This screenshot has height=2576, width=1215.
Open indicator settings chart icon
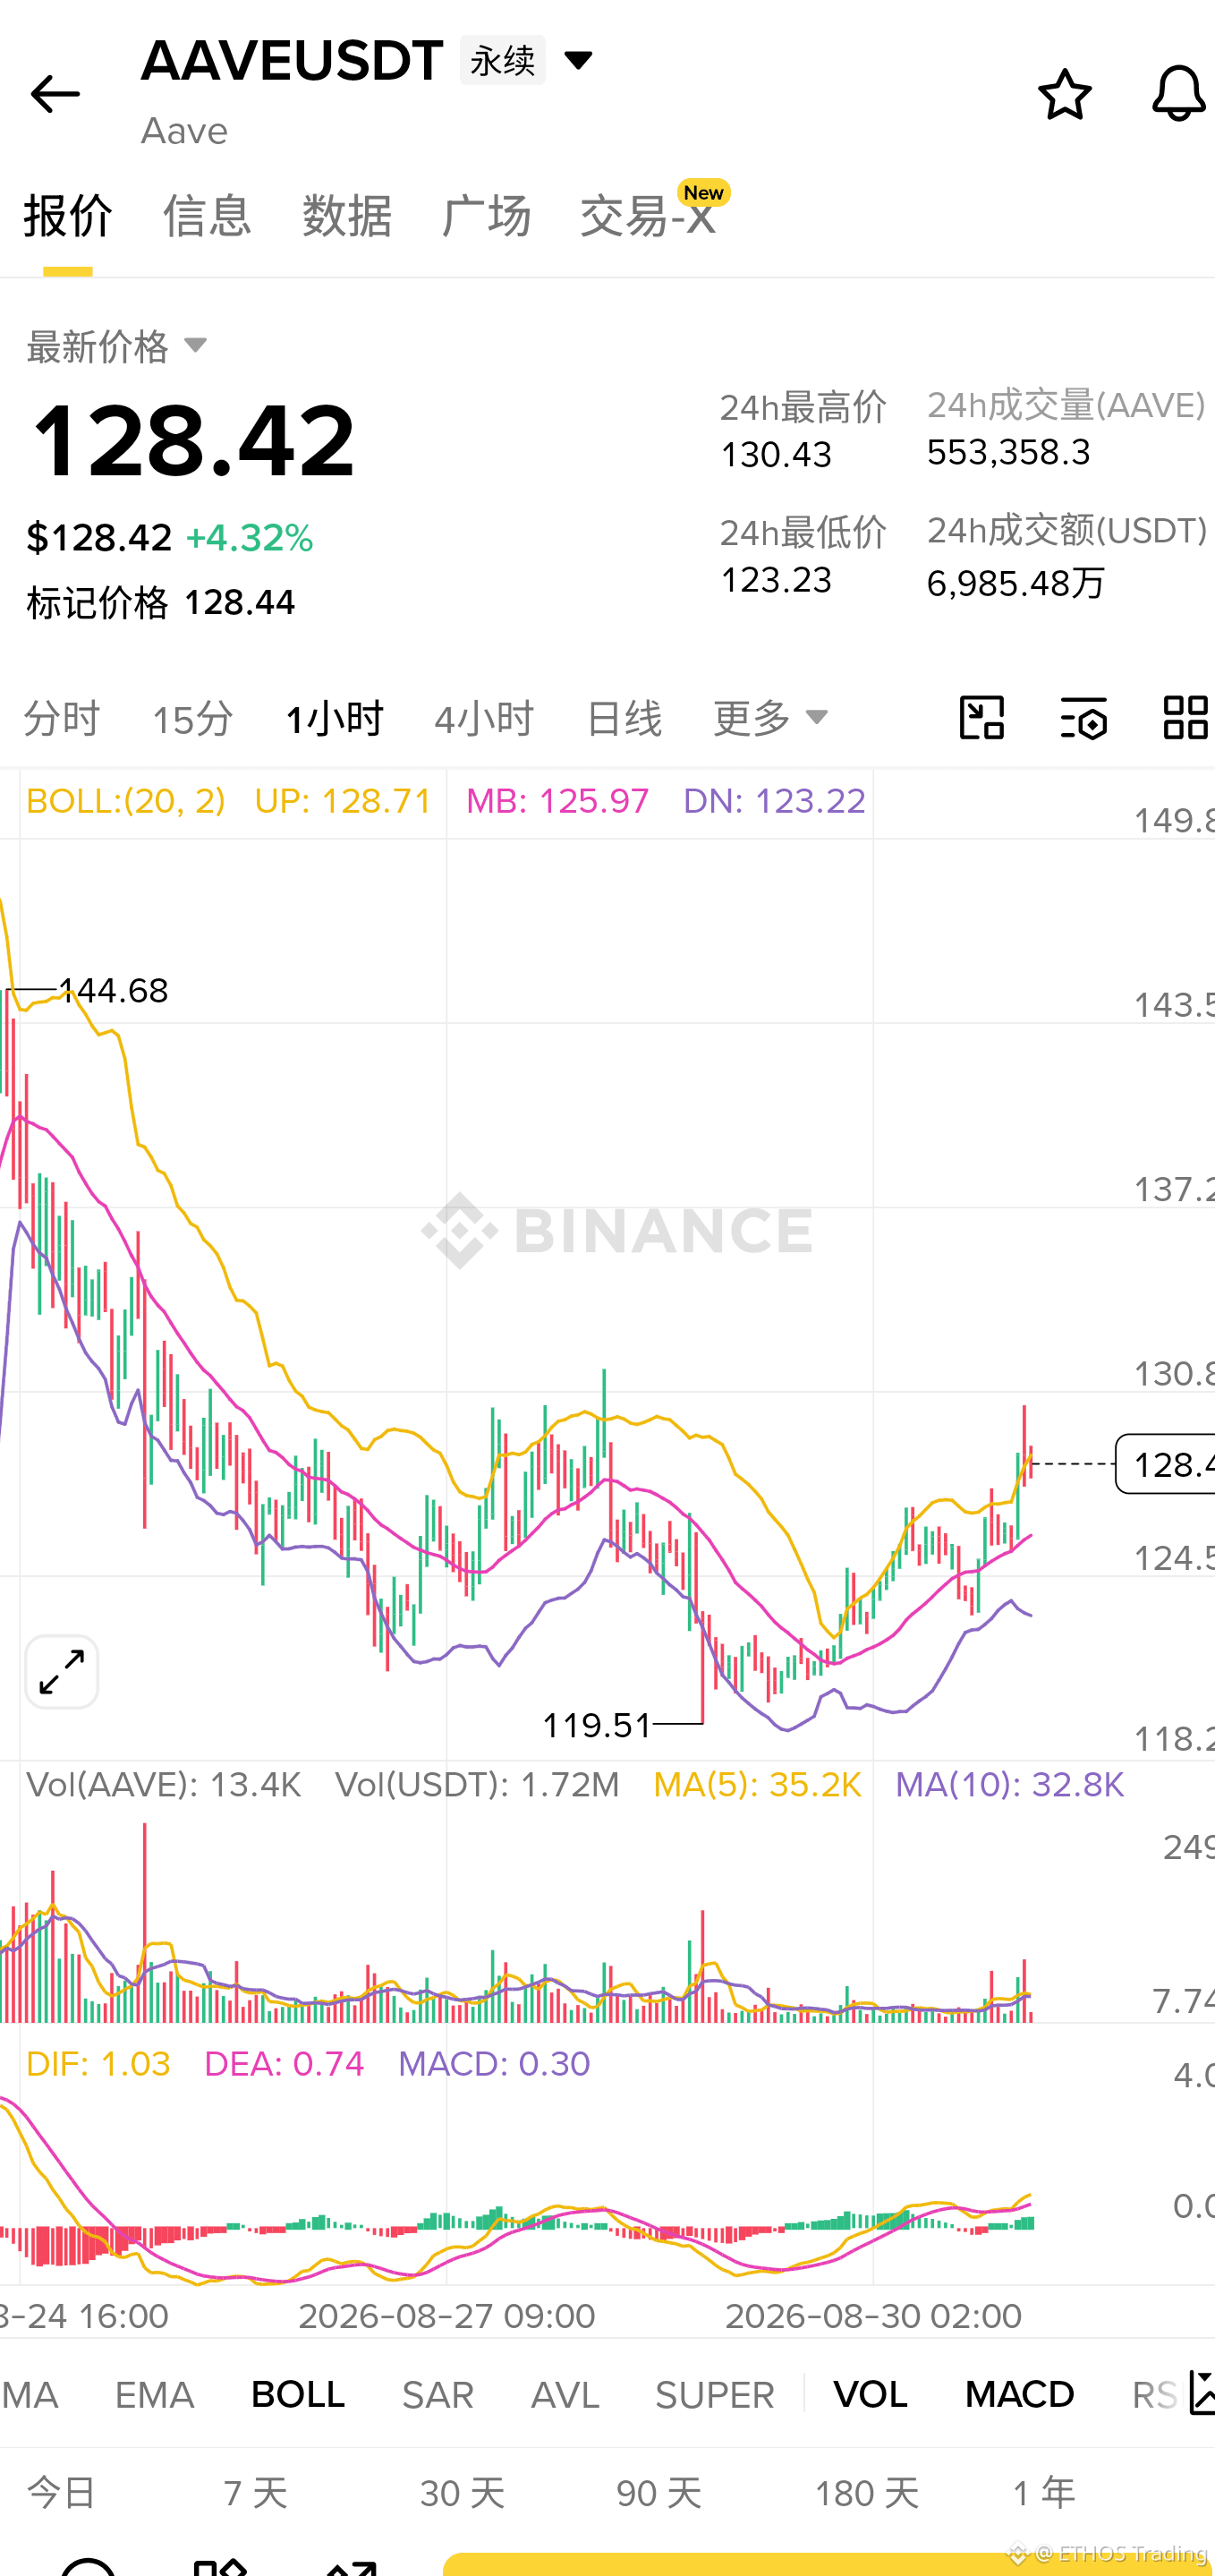[x=1201, y=2393]
